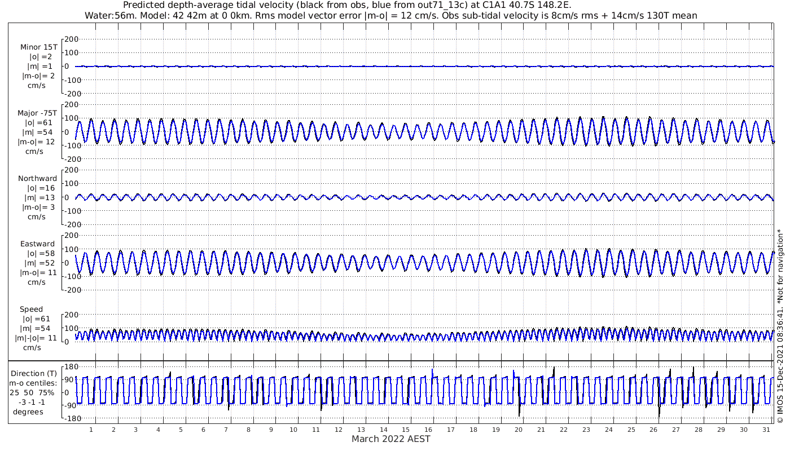
Task: Click '|o| =61' in the Major panel
Action: [39, 123]
